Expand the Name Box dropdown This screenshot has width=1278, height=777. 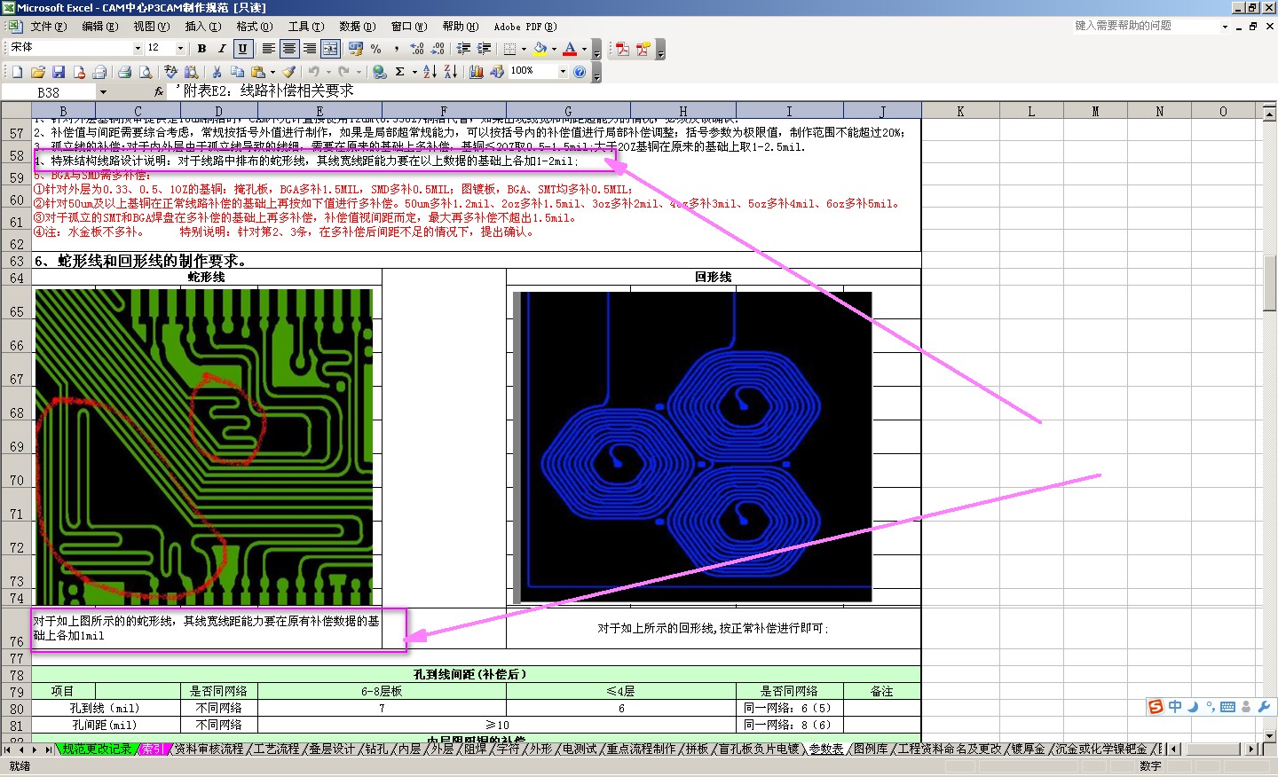[103, 92]
